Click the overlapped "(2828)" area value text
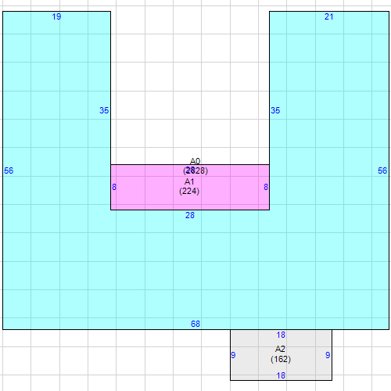This screenshot has width=391, height=391. coord(195,170)
